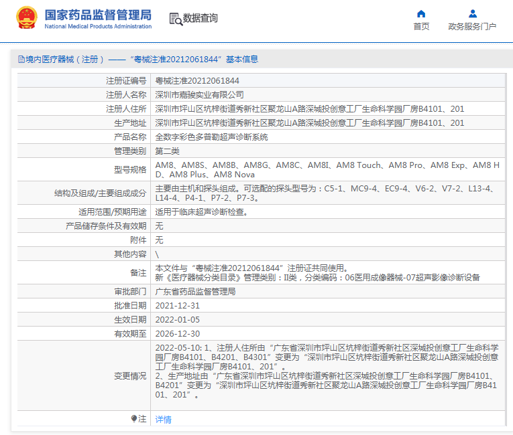
Task: Click the expiry date 2026-12-30
Action: click(178, 333)
